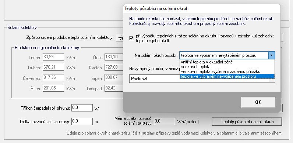Uncheck the solar circuit heat loss checkbox
The height and width of the screenshot is (143, 293).
tap(131, 38)
